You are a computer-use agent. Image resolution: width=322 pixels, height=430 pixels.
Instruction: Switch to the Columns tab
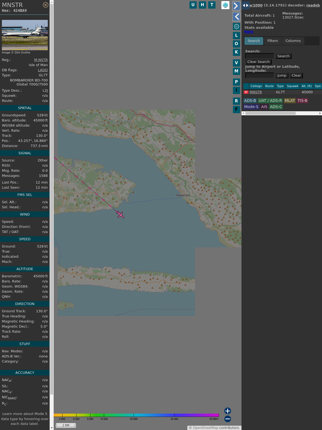coord(293,41)
